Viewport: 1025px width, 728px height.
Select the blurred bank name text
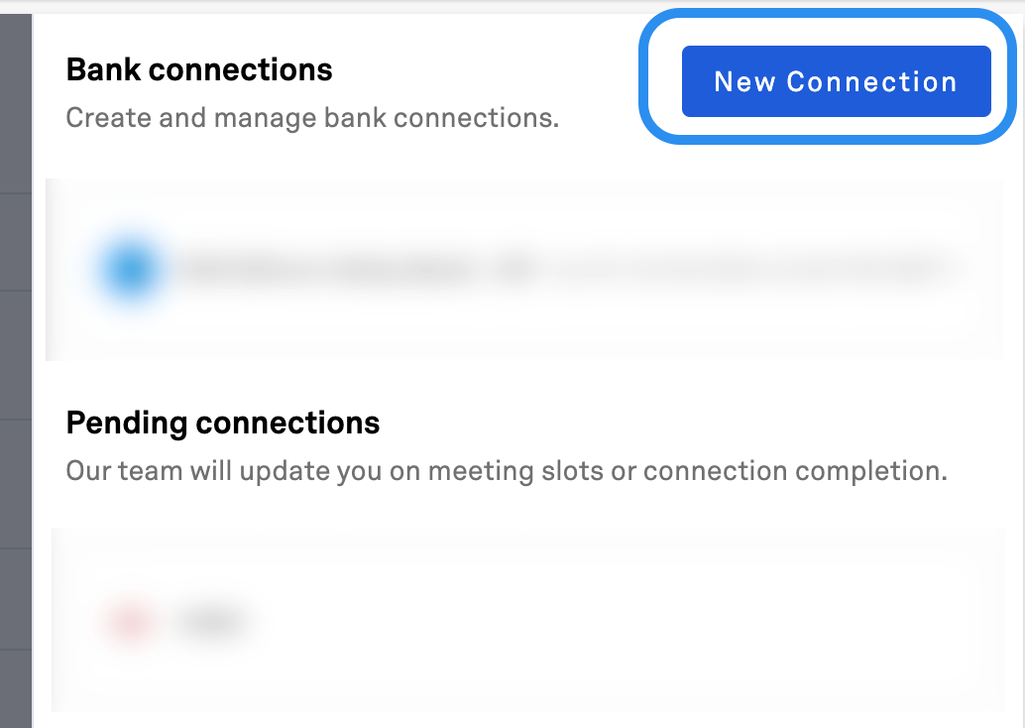[327, 269]
